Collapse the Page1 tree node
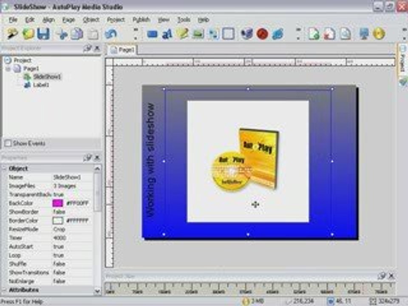Viewport: 408px width, 306px height. point(8,69)
